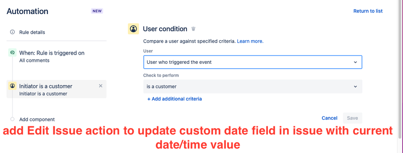The height and width of the screenshot is (153, 403).
Task: Click chevron on User who triggered the event
Action: 355,62
